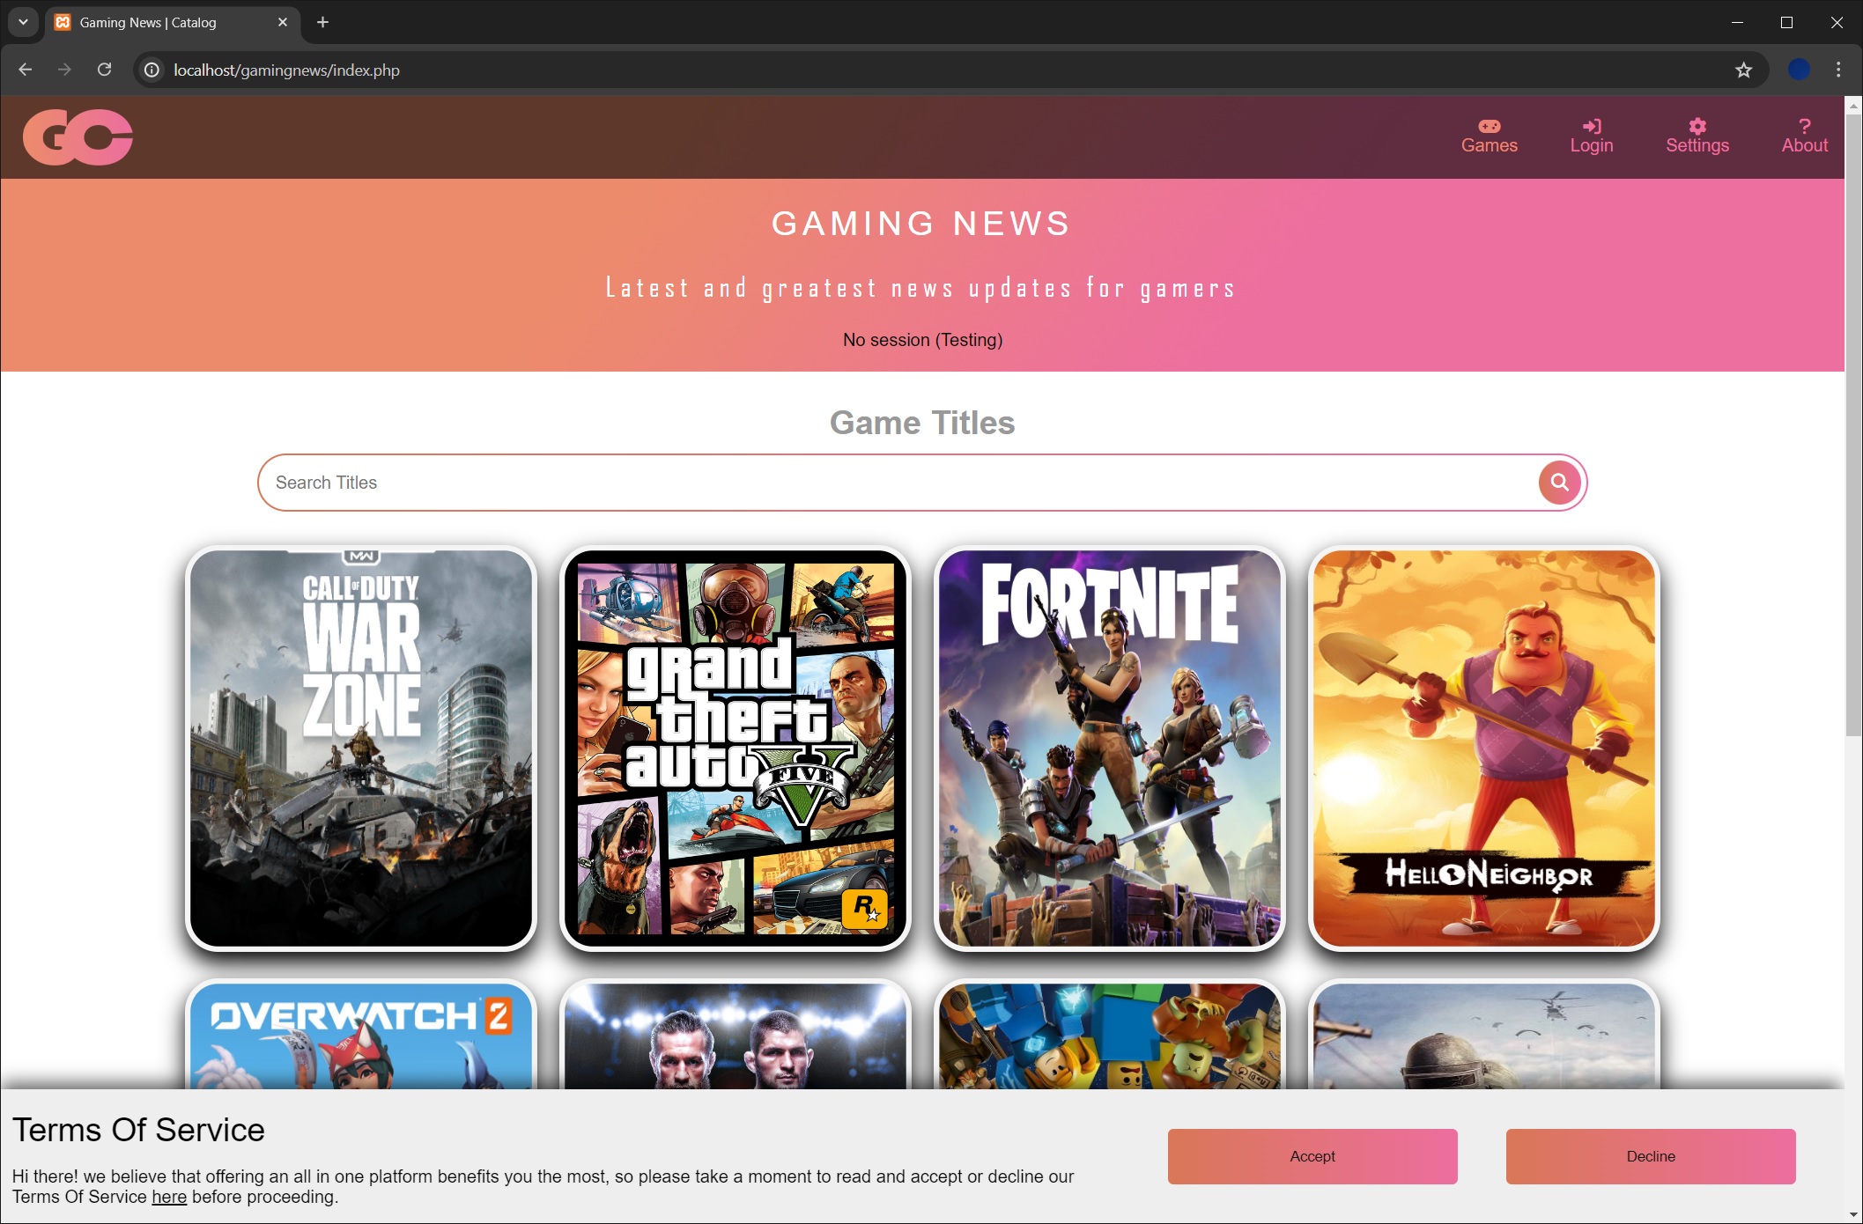Click the 'No session (Testing)' text

(x=922, y=340)
